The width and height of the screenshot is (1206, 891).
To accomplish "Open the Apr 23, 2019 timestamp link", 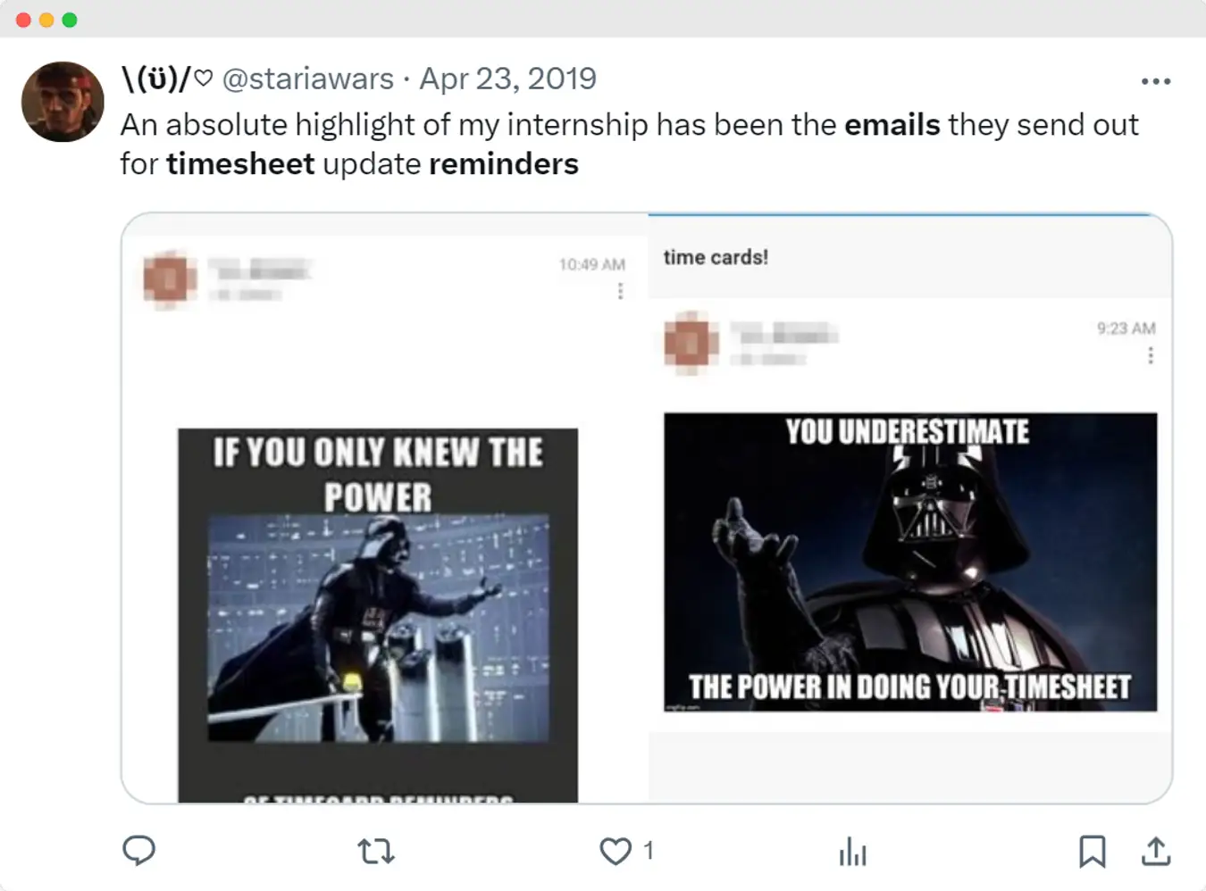I will pos(507,79).
